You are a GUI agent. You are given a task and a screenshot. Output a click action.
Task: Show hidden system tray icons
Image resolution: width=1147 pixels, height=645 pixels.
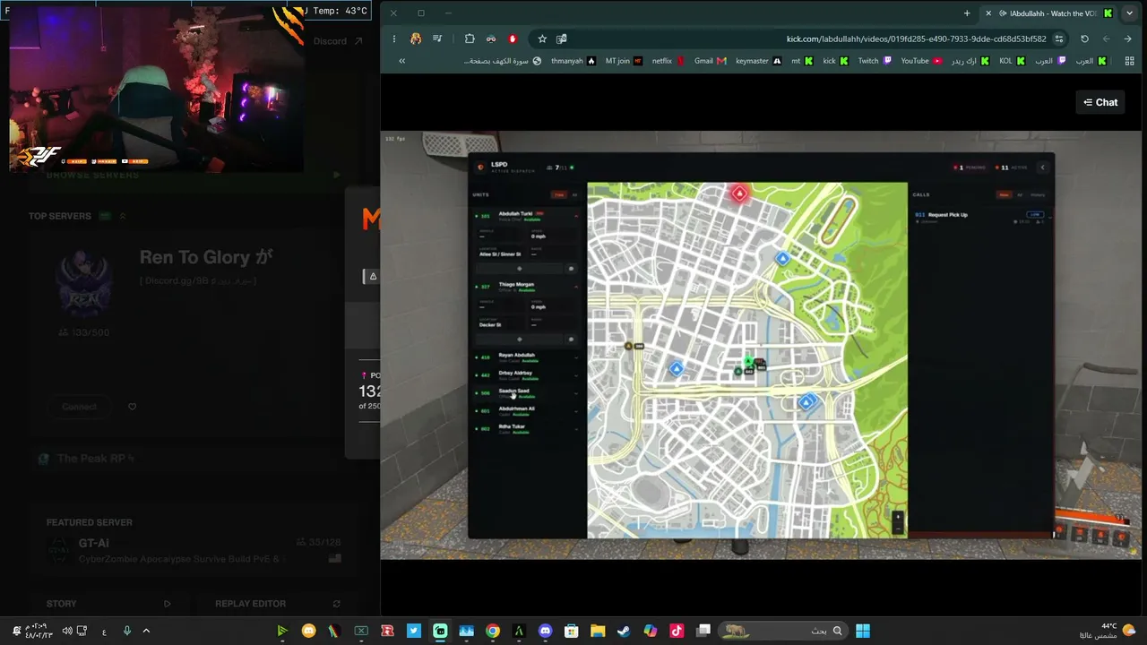click(x=146, y=631)
